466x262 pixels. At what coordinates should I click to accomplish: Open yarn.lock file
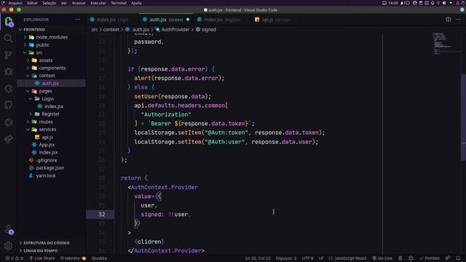tap(52, 175)
